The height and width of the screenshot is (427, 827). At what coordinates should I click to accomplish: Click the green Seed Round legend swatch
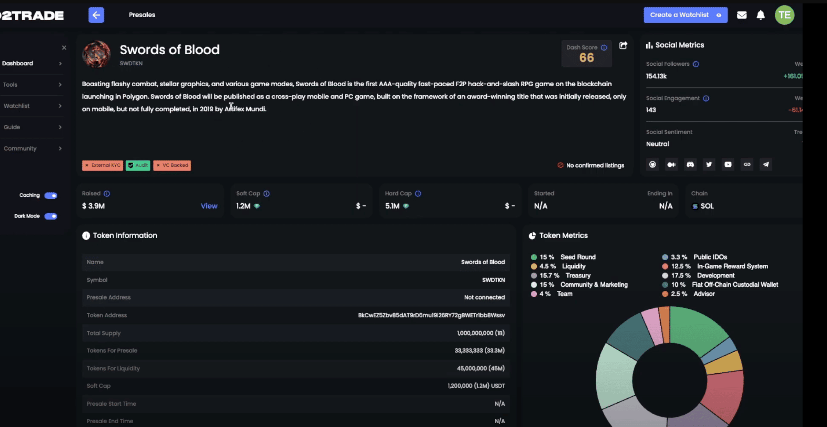534,257
